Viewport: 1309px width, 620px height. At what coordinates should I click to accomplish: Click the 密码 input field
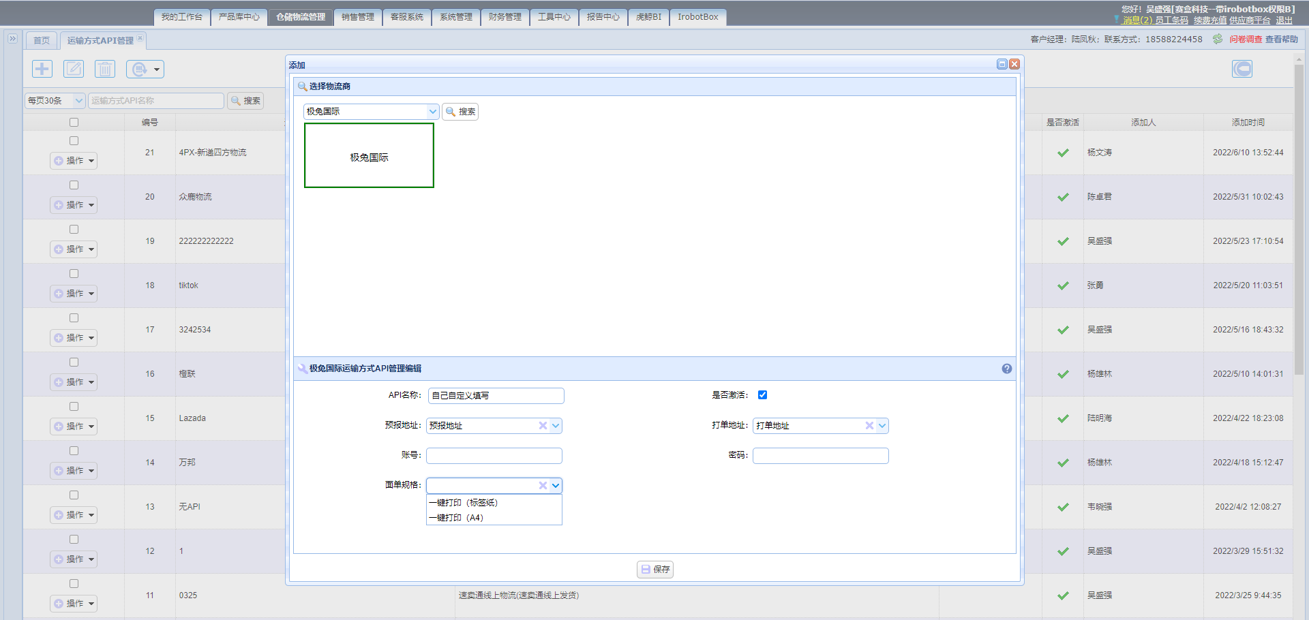[821, 456]
